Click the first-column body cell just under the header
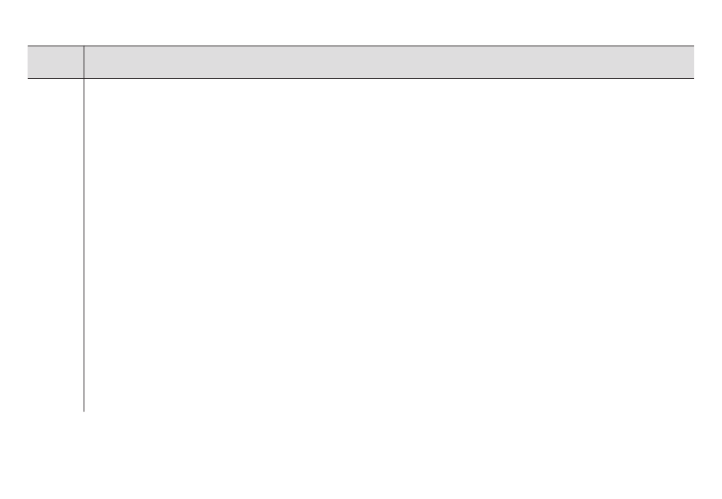The height and width of the screenshot is (499, 722). click(55, 87)
